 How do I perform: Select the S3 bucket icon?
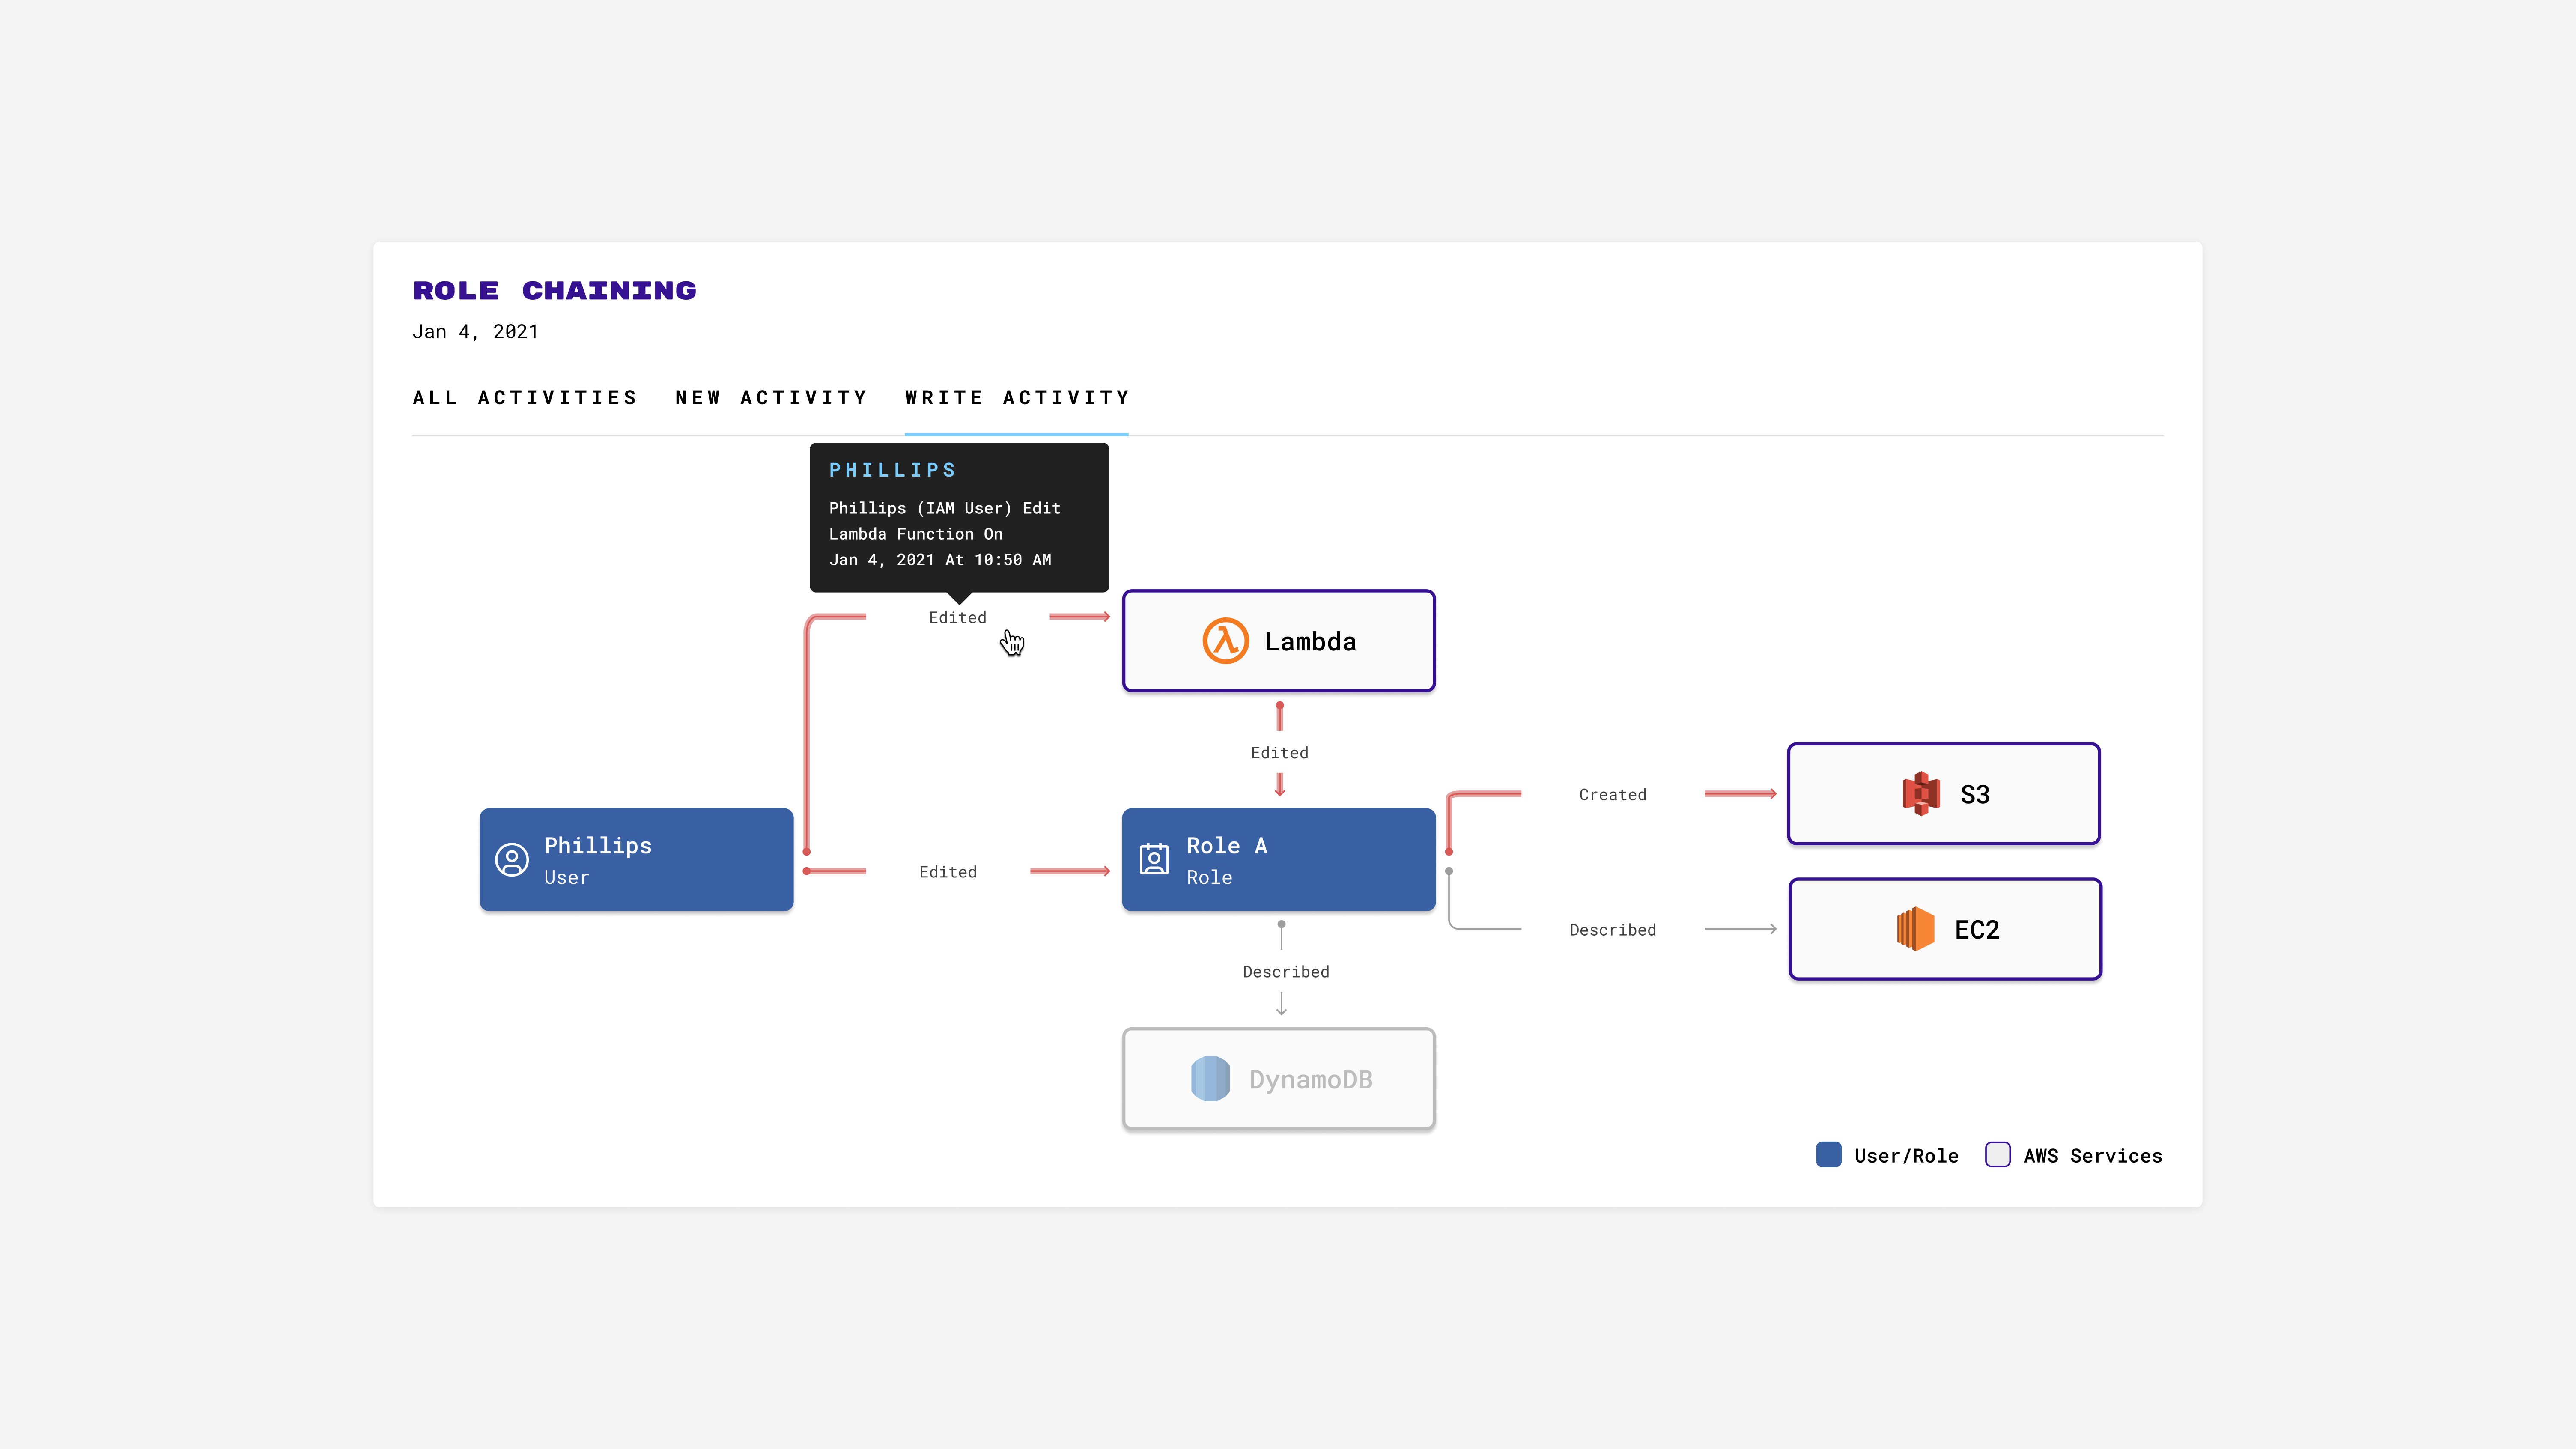click(1921, 793)
